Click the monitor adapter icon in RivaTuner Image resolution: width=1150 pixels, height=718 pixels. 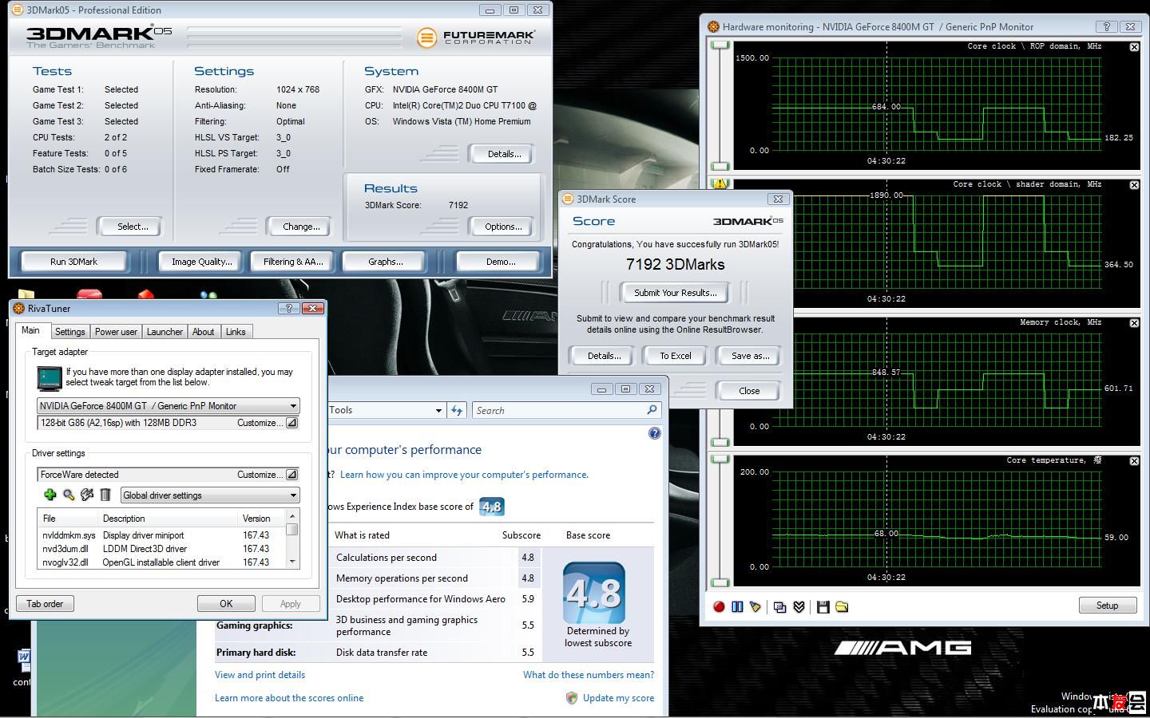coord(50,377)
